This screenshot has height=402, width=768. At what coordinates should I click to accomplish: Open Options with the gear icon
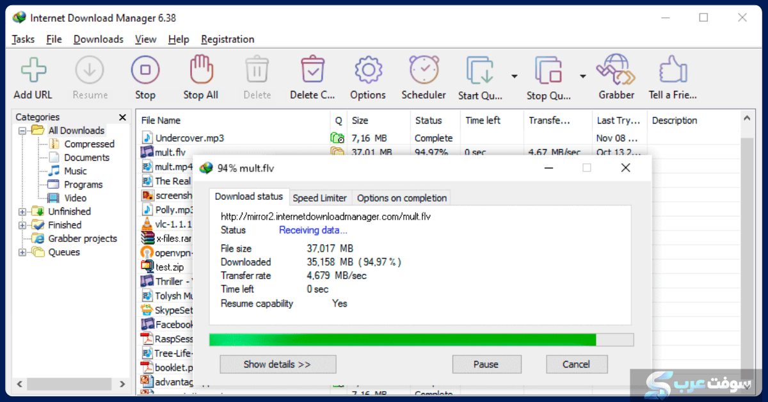pos(368,70)
